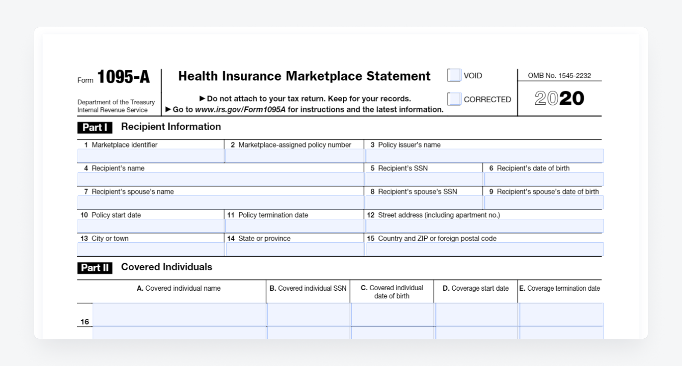Select the State or province field
This screenshot has width=682, height=366.
(x=294, y=249)
